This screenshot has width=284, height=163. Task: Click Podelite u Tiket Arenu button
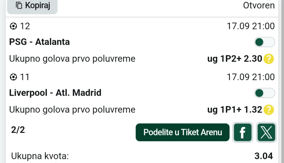click(183, 132)
